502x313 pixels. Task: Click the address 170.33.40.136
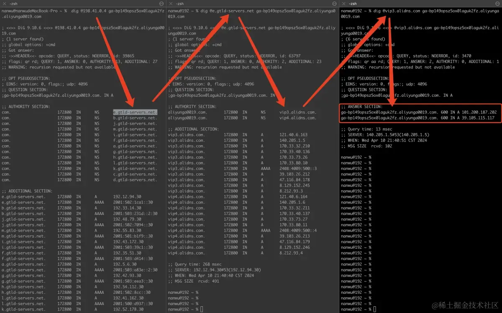coord(295,151)
